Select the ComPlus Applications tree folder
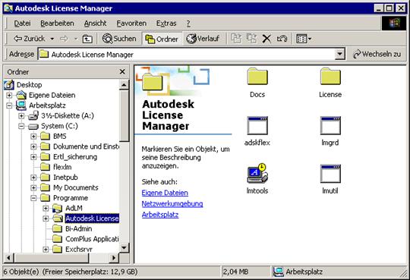 click(92, 239)
